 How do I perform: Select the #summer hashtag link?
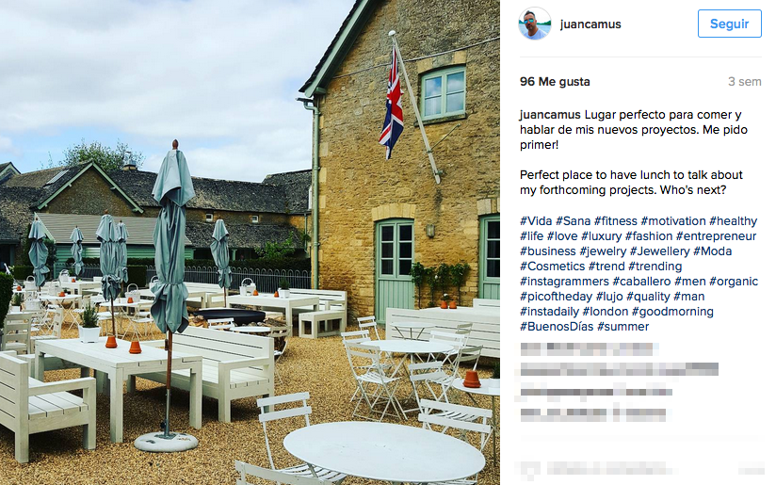click(x=623, y=327)
